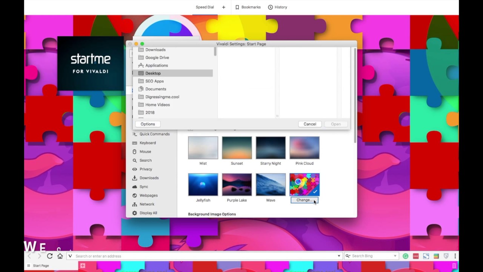Open search field history dropdown arrow
The image size is (483, 272).
click(x=395, y=256)
